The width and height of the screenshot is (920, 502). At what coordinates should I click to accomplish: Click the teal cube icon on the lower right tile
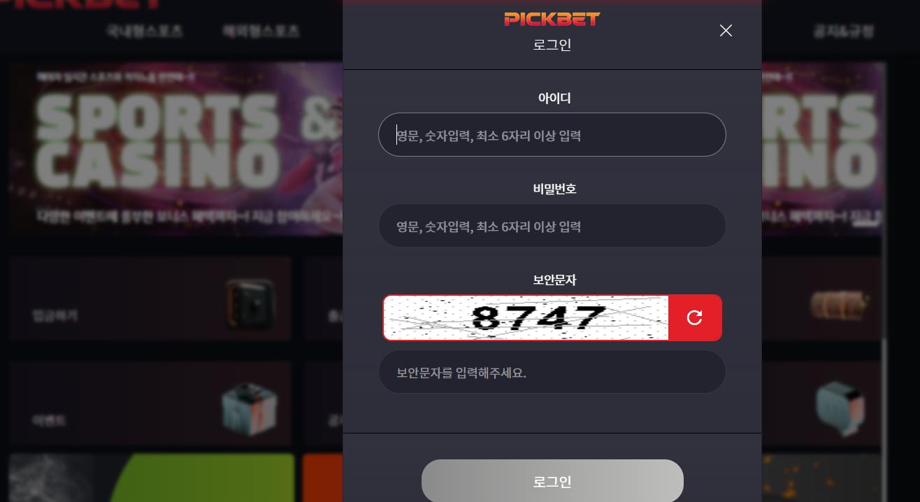[x=840, y=409]
